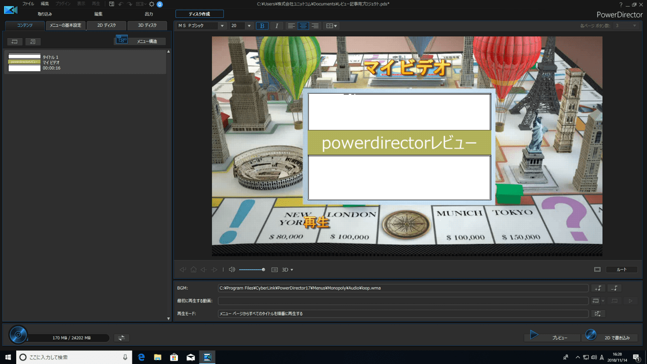
Task: Click the add video content icon
Action: pos(14,41)
